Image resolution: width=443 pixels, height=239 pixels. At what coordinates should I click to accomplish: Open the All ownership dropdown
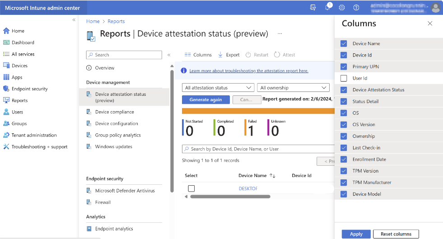click(x=293, y=88)
